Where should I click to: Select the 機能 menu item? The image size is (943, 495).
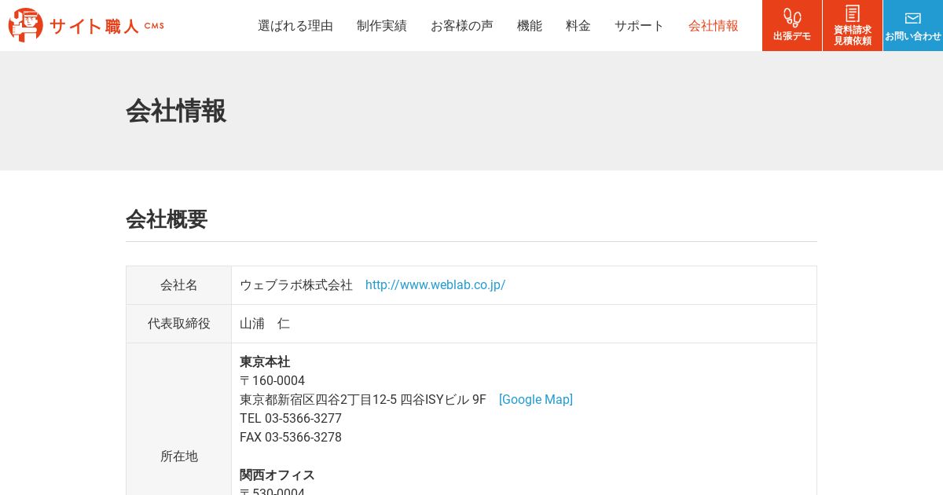[530, 26]
